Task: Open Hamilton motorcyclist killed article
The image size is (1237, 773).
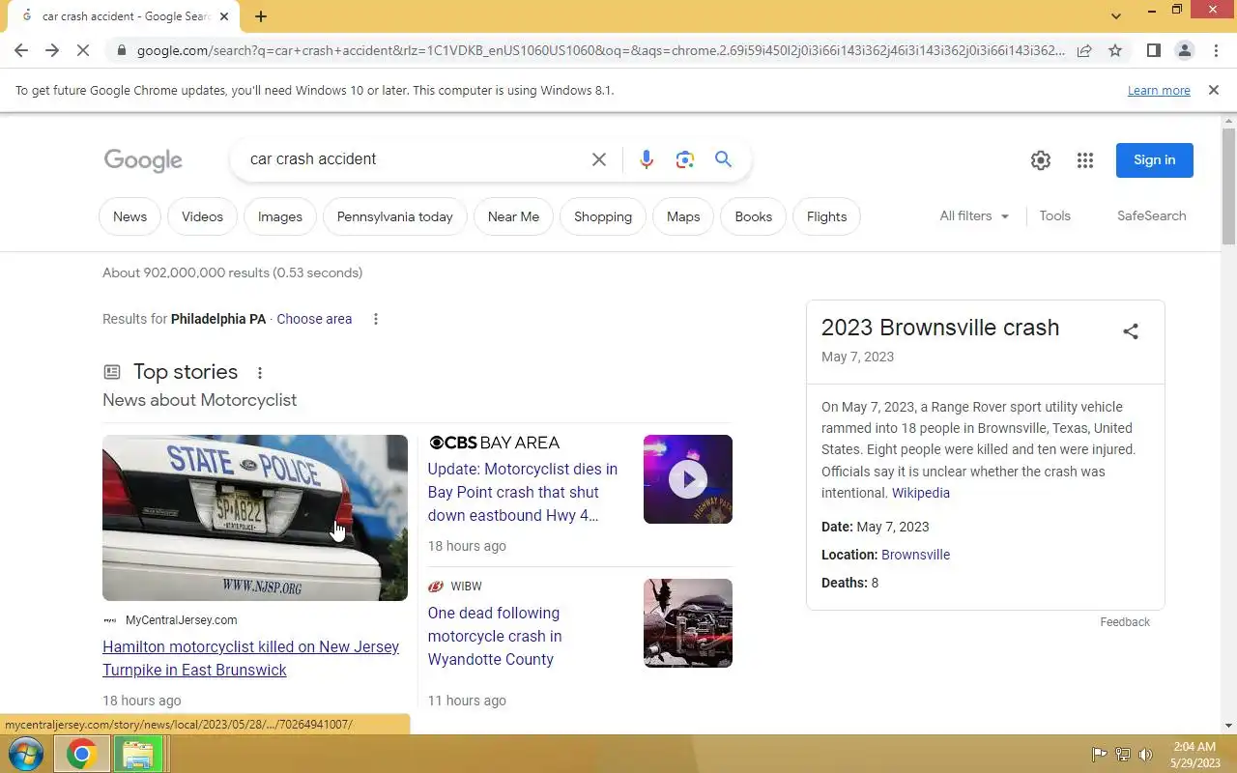Action: point(250,659)
